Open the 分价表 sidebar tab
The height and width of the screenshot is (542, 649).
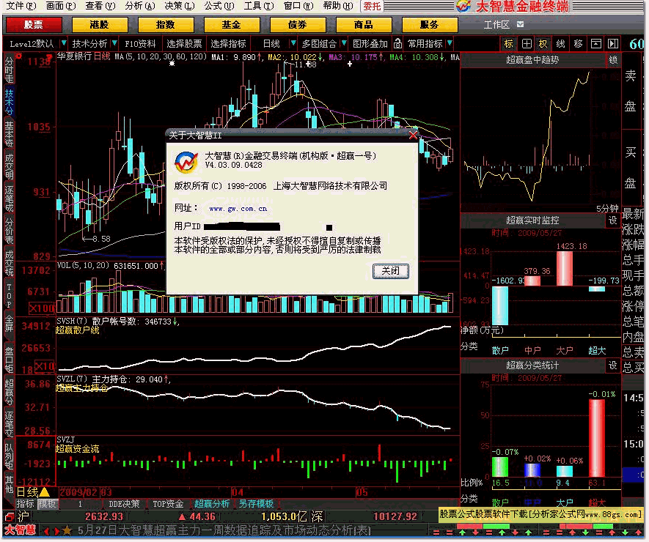click(9, 232)
